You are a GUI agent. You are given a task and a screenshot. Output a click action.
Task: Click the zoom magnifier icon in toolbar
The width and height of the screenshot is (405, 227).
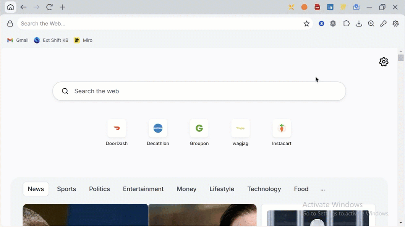click(371, 24)
